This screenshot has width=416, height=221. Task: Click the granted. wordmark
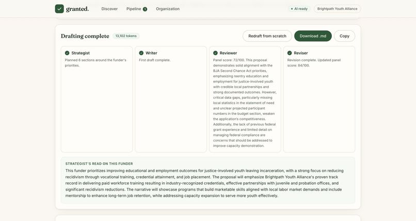77,9
